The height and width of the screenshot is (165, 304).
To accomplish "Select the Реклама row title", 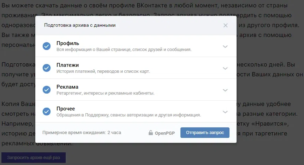I will [x=67, y=87].
